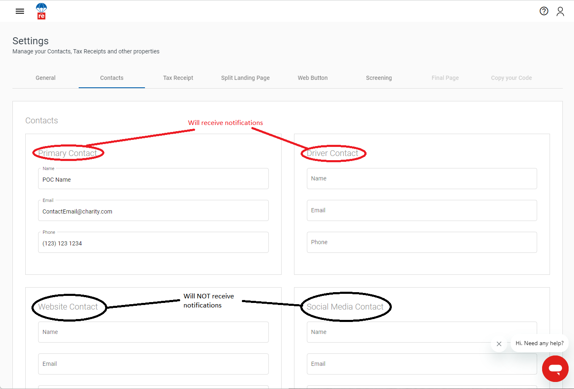Open the Copy your Code tab

(x=511, y=78)
